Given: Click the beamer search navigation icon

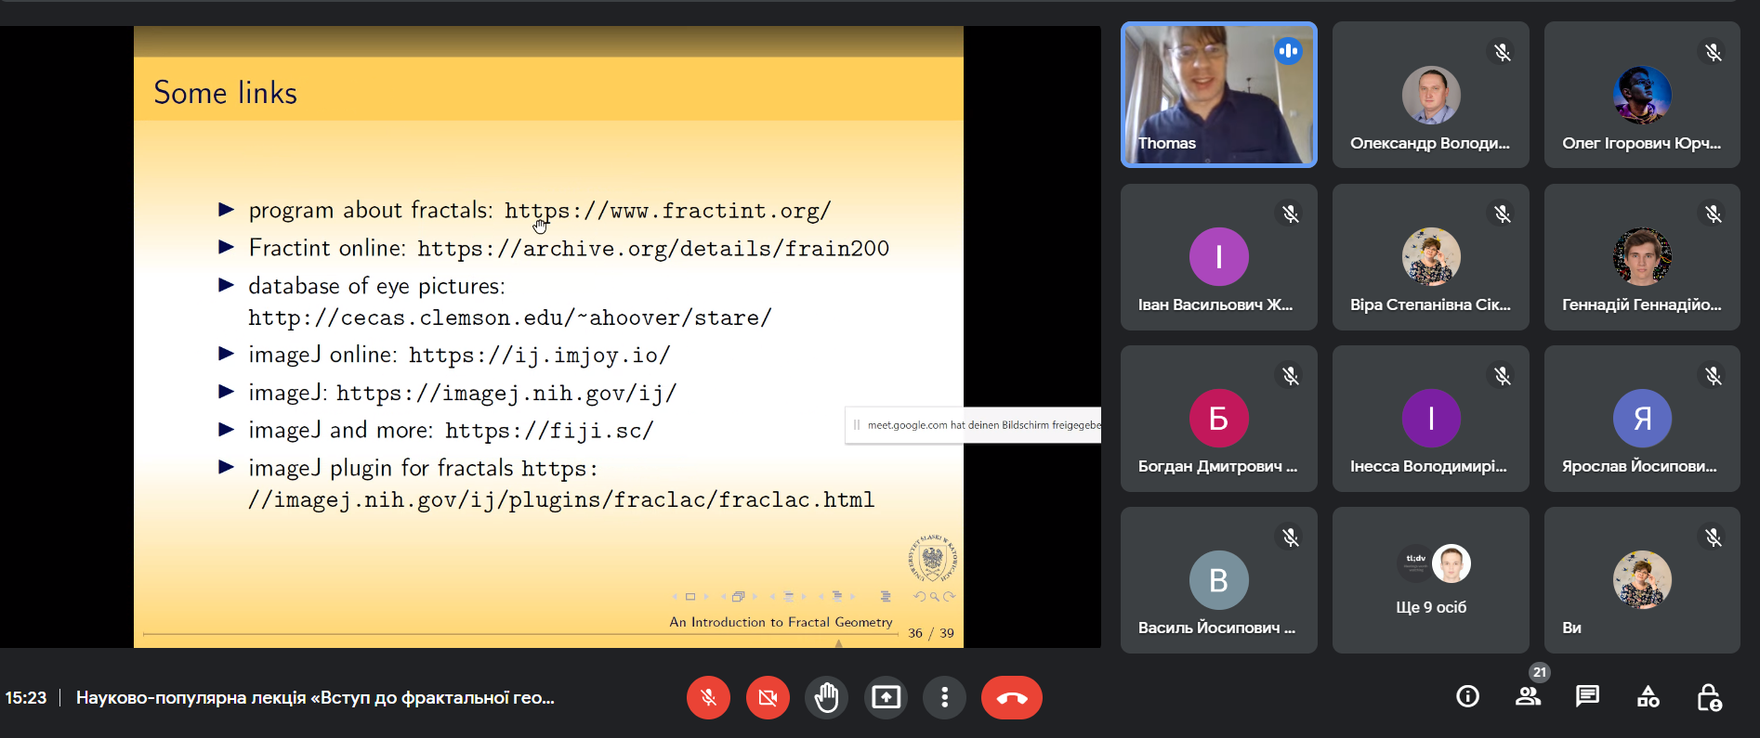Looking at the screenshot, I should point(934,597).
